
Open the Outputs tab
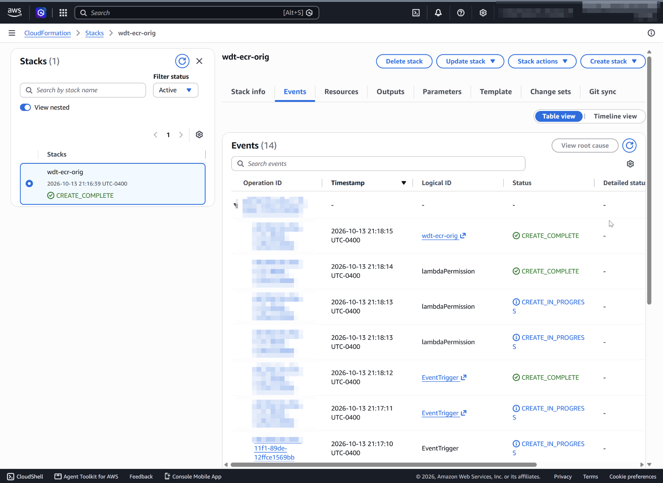coord(390,92)
